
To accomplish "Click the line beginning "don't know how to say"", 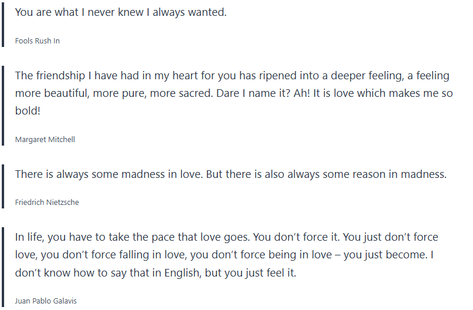I will (155, 273).
